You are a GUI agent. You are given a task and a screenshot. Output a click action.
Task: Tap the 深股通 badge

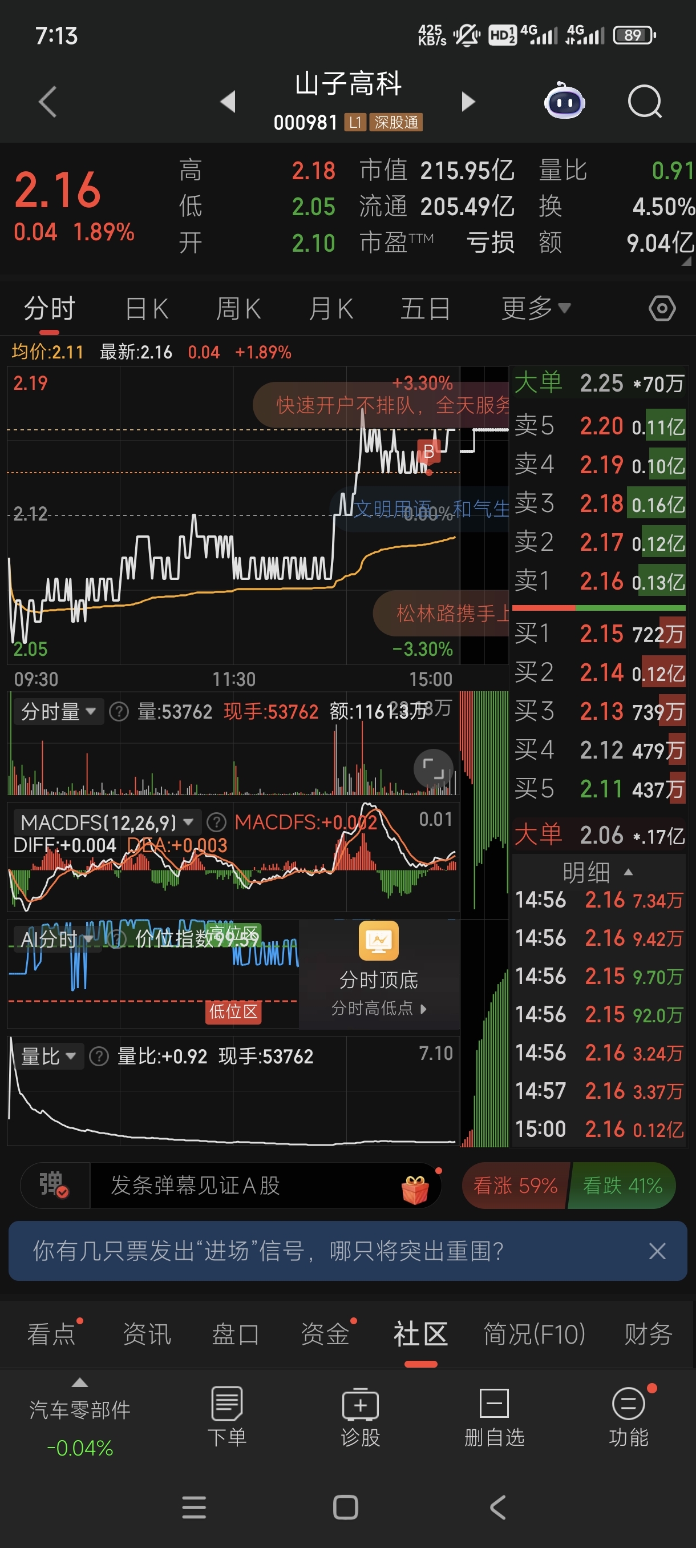pyautogui.click(x=396, y=123)
